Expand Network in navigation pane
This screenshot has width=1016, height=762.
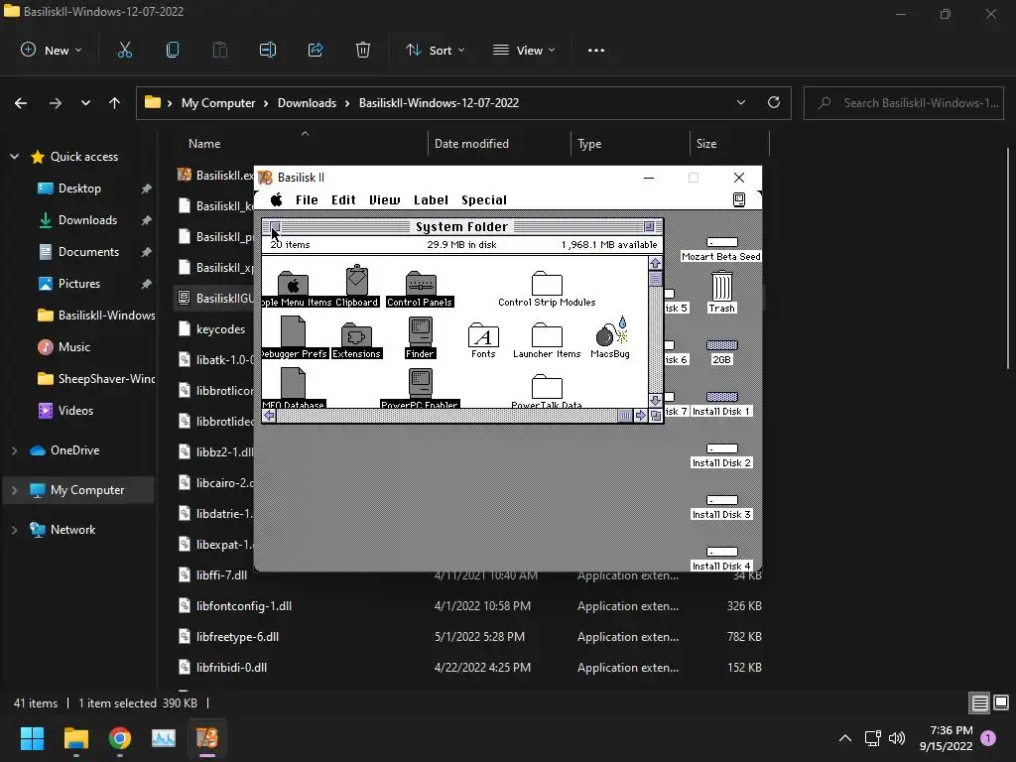tap(14, 530)
